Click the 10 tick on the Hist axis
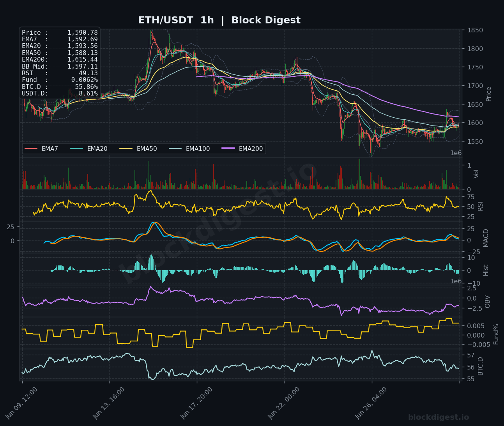 [x=470, y=258]
